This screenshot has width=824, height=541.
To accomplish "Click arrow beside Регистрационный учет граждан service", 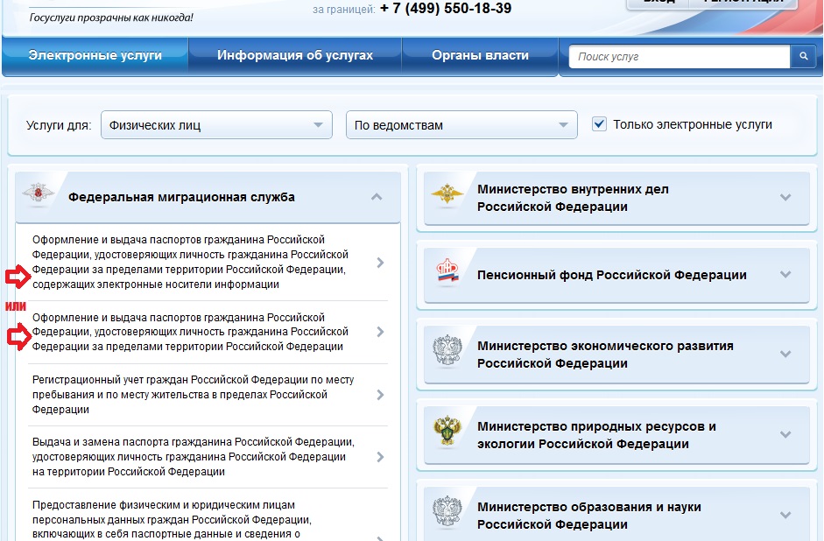I will [380, 395].
